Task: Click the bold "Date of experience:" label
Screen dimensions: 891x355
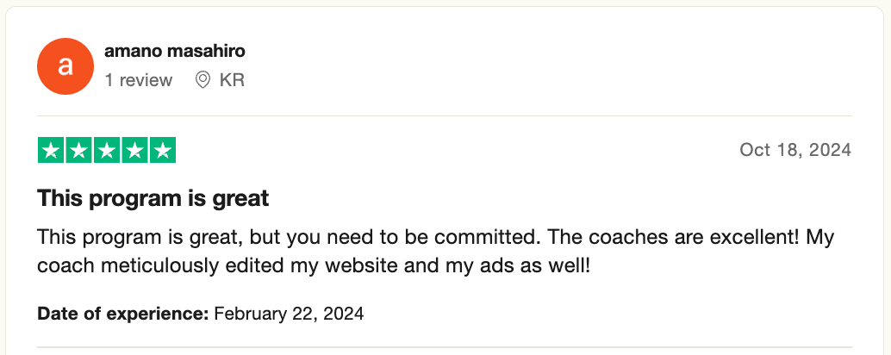Action: tap(123, 314)
